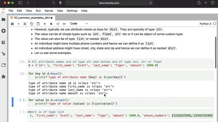Screen dimensions: 218x122
Task: Click the notebook vertical scrollbar
Action: click(x=216, y=52)
